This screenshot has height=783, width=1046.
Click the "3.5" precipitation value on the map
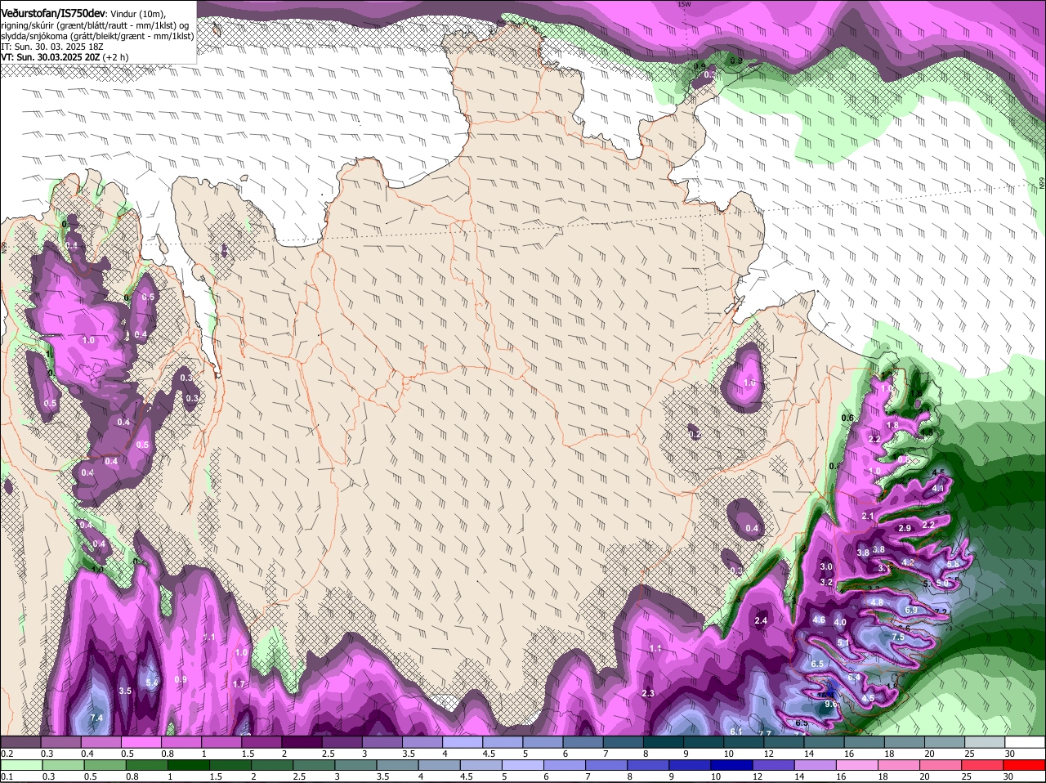tap(125, 691)
